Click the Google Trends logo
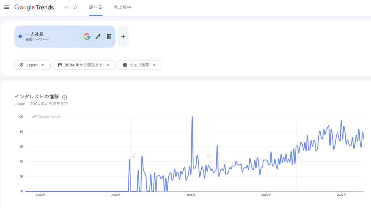 pyautogui.click(x=34, y=7)
